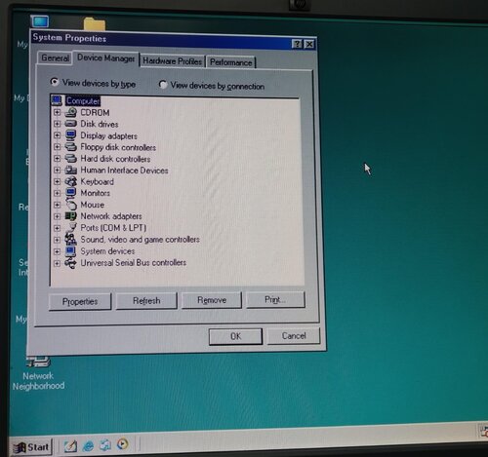Switch to the General tab

pyautogui.click(x=55, y=58)
